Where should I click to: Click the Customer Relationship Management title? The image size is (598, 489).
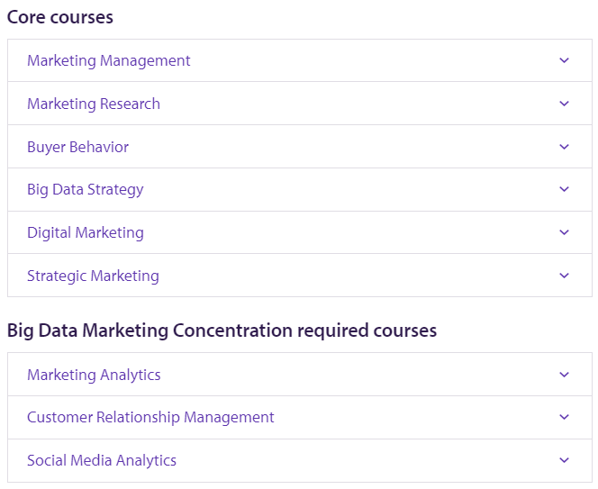pyautogui.click(x=150, y=417)
